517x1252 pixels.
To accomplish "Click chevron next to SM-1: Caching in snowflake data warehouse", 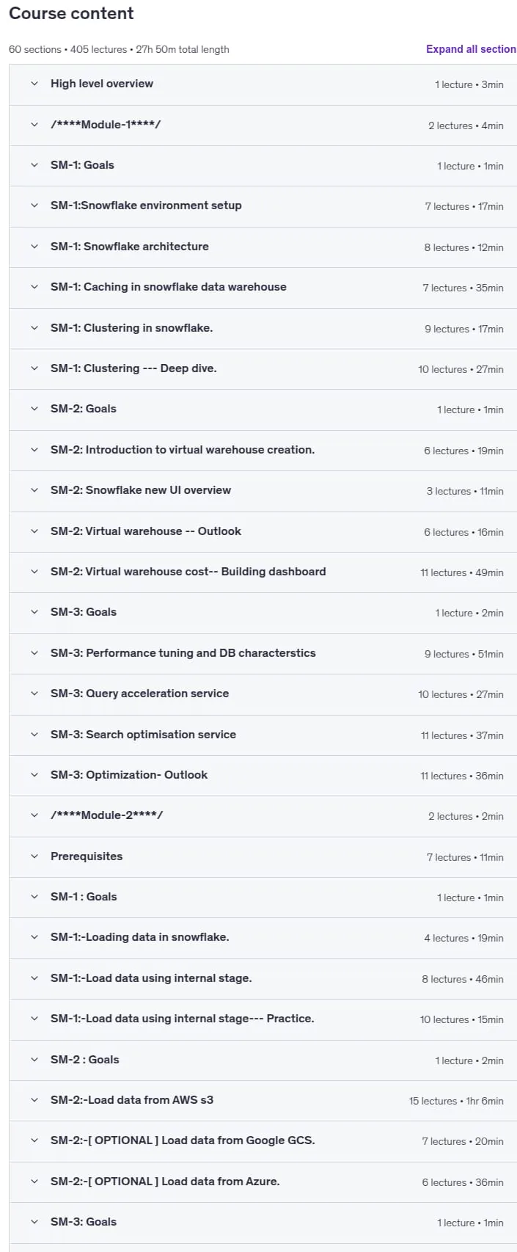I will 34,287.
